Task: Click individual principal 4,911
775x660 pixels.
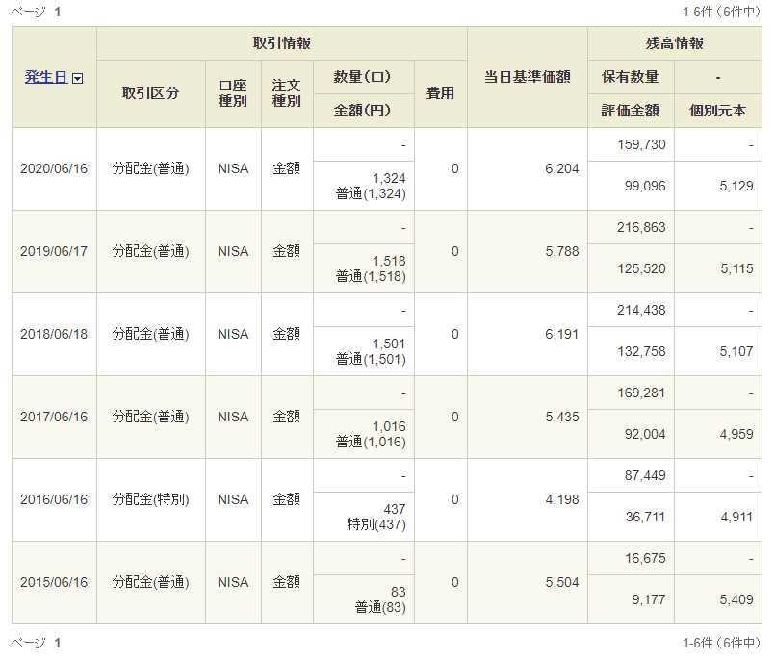Action: click(736, 517)
